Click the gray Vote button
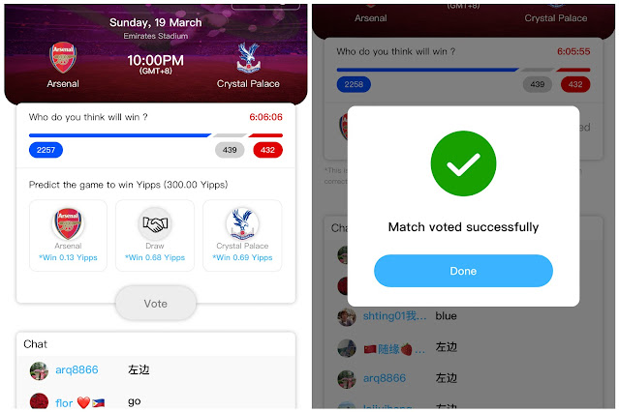The width and height of the screenshot is (619, 412). (x=156, y=303)
